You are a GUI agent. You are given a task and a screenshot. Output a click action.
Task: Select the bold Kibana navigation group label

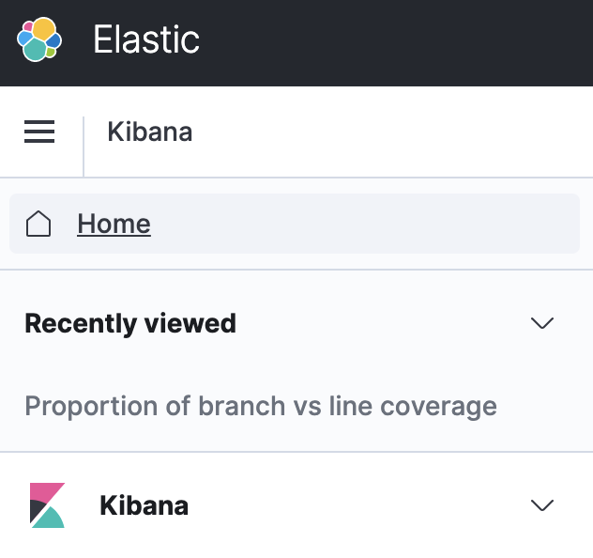pos(144,505)
